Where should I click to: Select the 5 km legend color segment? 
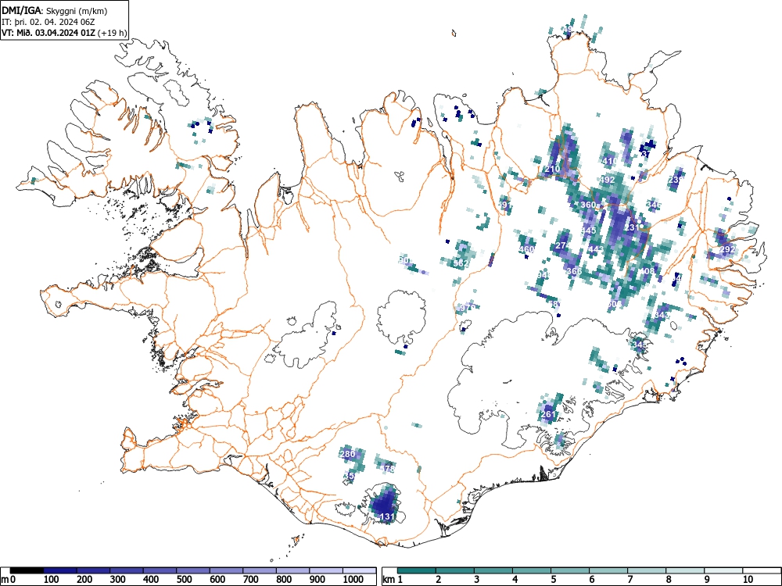click(570, 570)
